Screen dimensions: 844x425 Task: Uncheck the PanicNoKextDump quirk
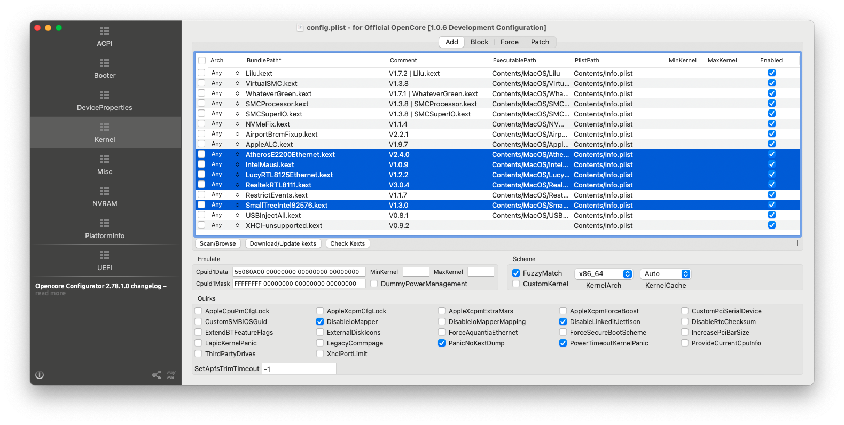coord(442,343)
